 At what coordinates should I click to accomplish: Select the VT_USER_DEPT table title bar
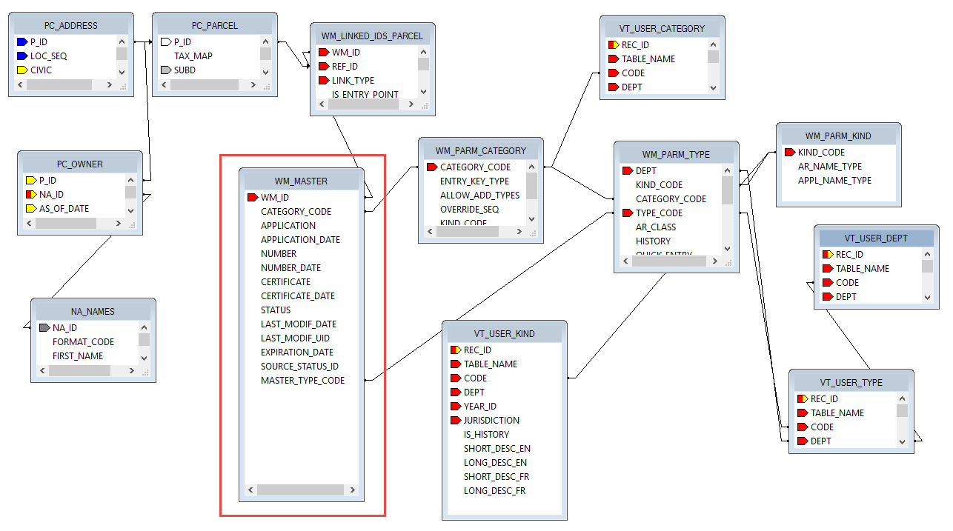(875, 238)
